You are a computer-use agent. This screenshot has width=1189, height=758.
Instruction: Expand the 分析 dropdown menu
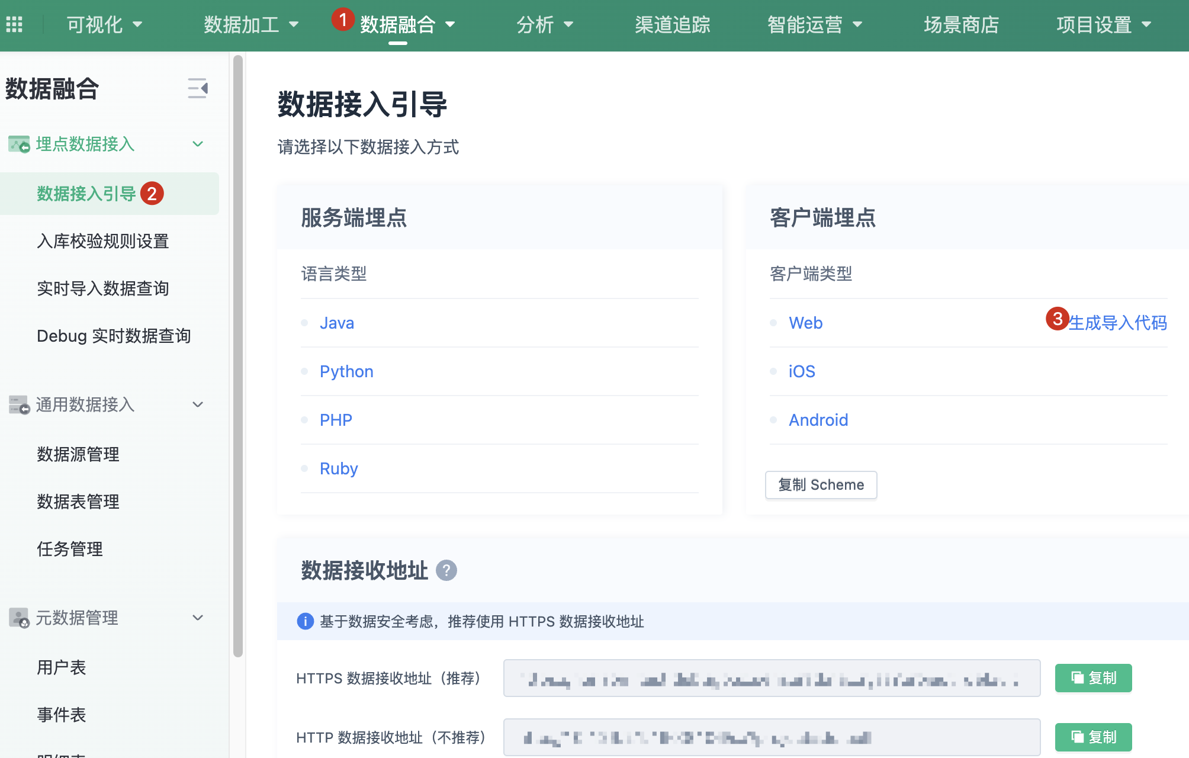coord(545,25)
